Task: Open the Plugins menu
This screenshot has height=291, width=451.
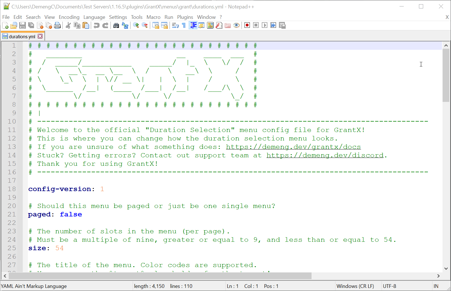Action: click(x=185, y=17)
